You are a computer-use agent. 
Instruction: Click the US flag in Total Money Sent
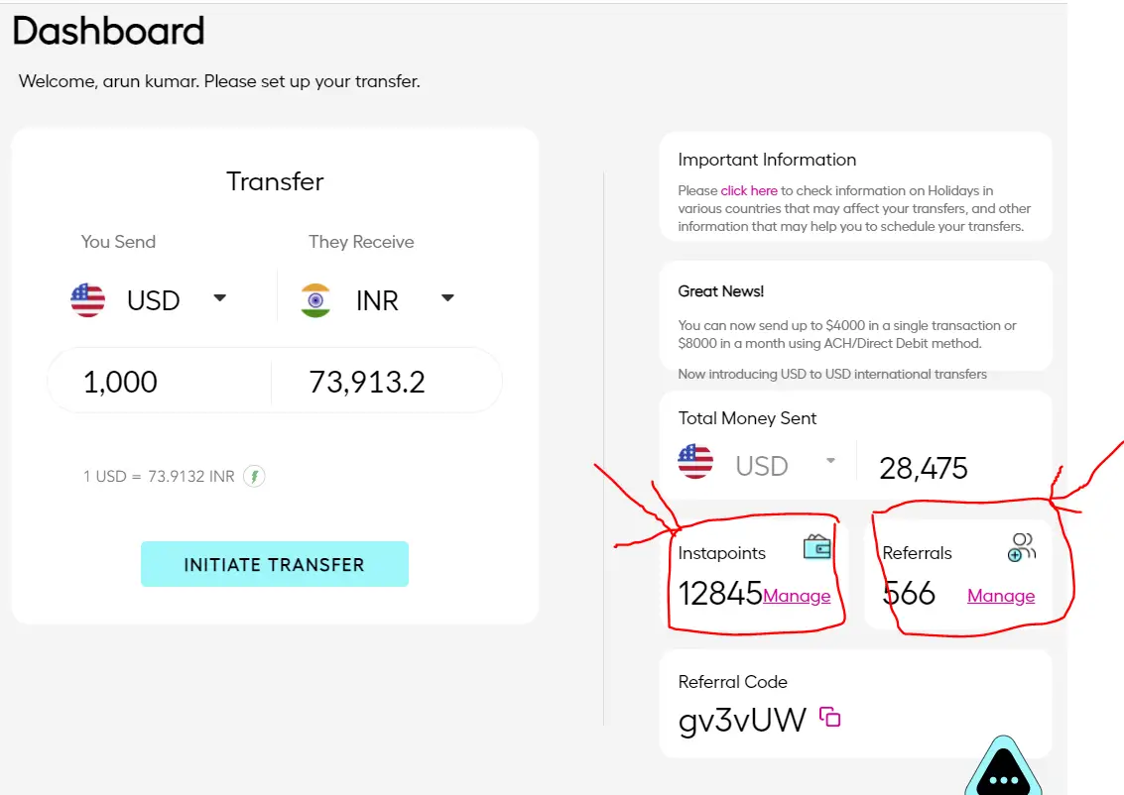click(695, 461)
